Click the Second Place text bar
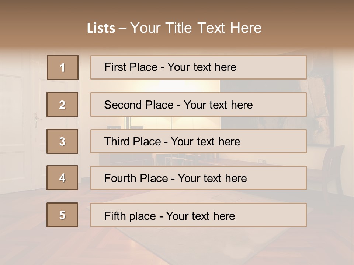 (x=198, y=105)
